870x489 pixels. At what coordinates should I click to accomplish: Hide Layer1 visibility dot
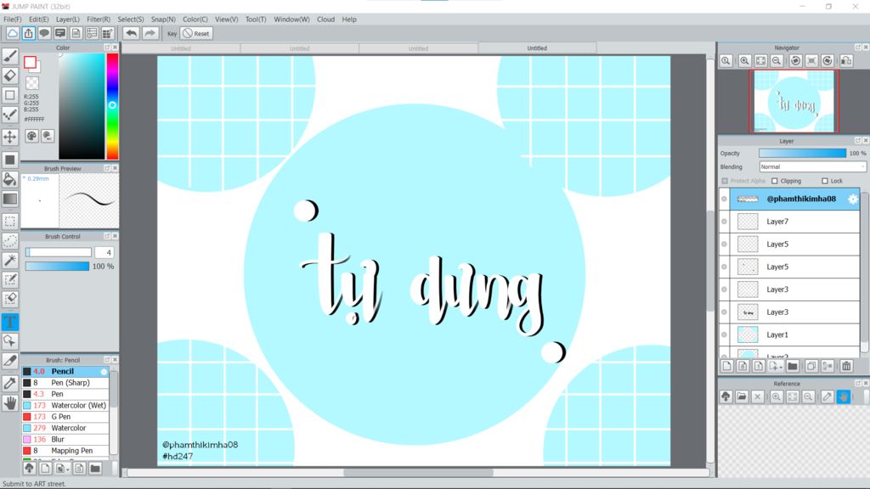tap(724, 334)
